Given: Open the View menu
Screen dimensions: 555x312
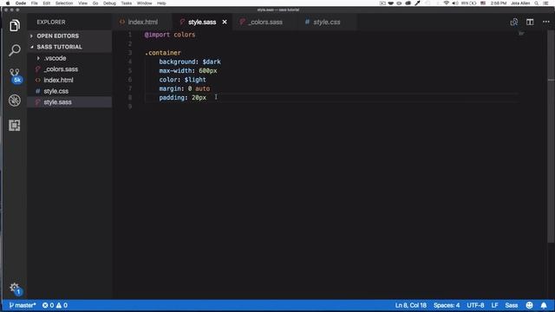Looking at the screenshot, I should 83,3.
